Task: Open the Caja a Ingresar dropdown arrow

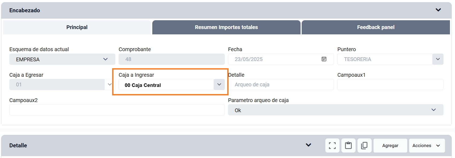Action: click(x=219, y=84)
